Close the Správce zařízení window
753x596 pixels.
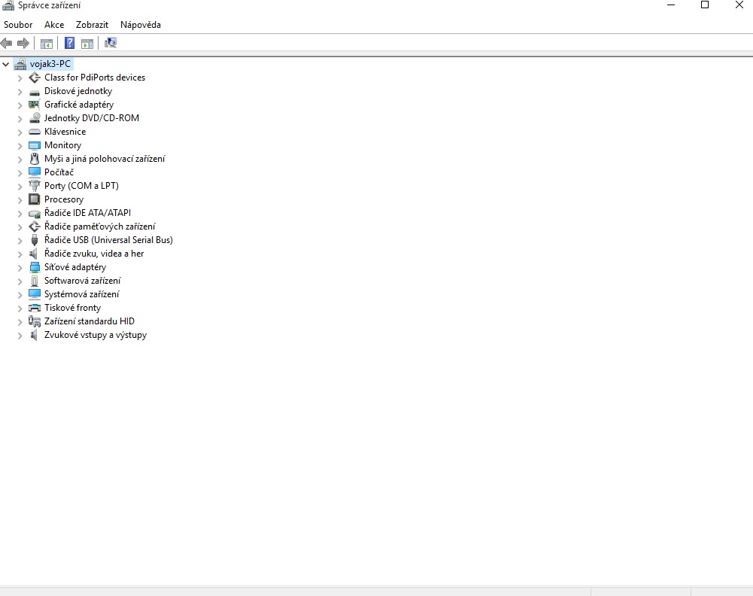click(739, 5)
